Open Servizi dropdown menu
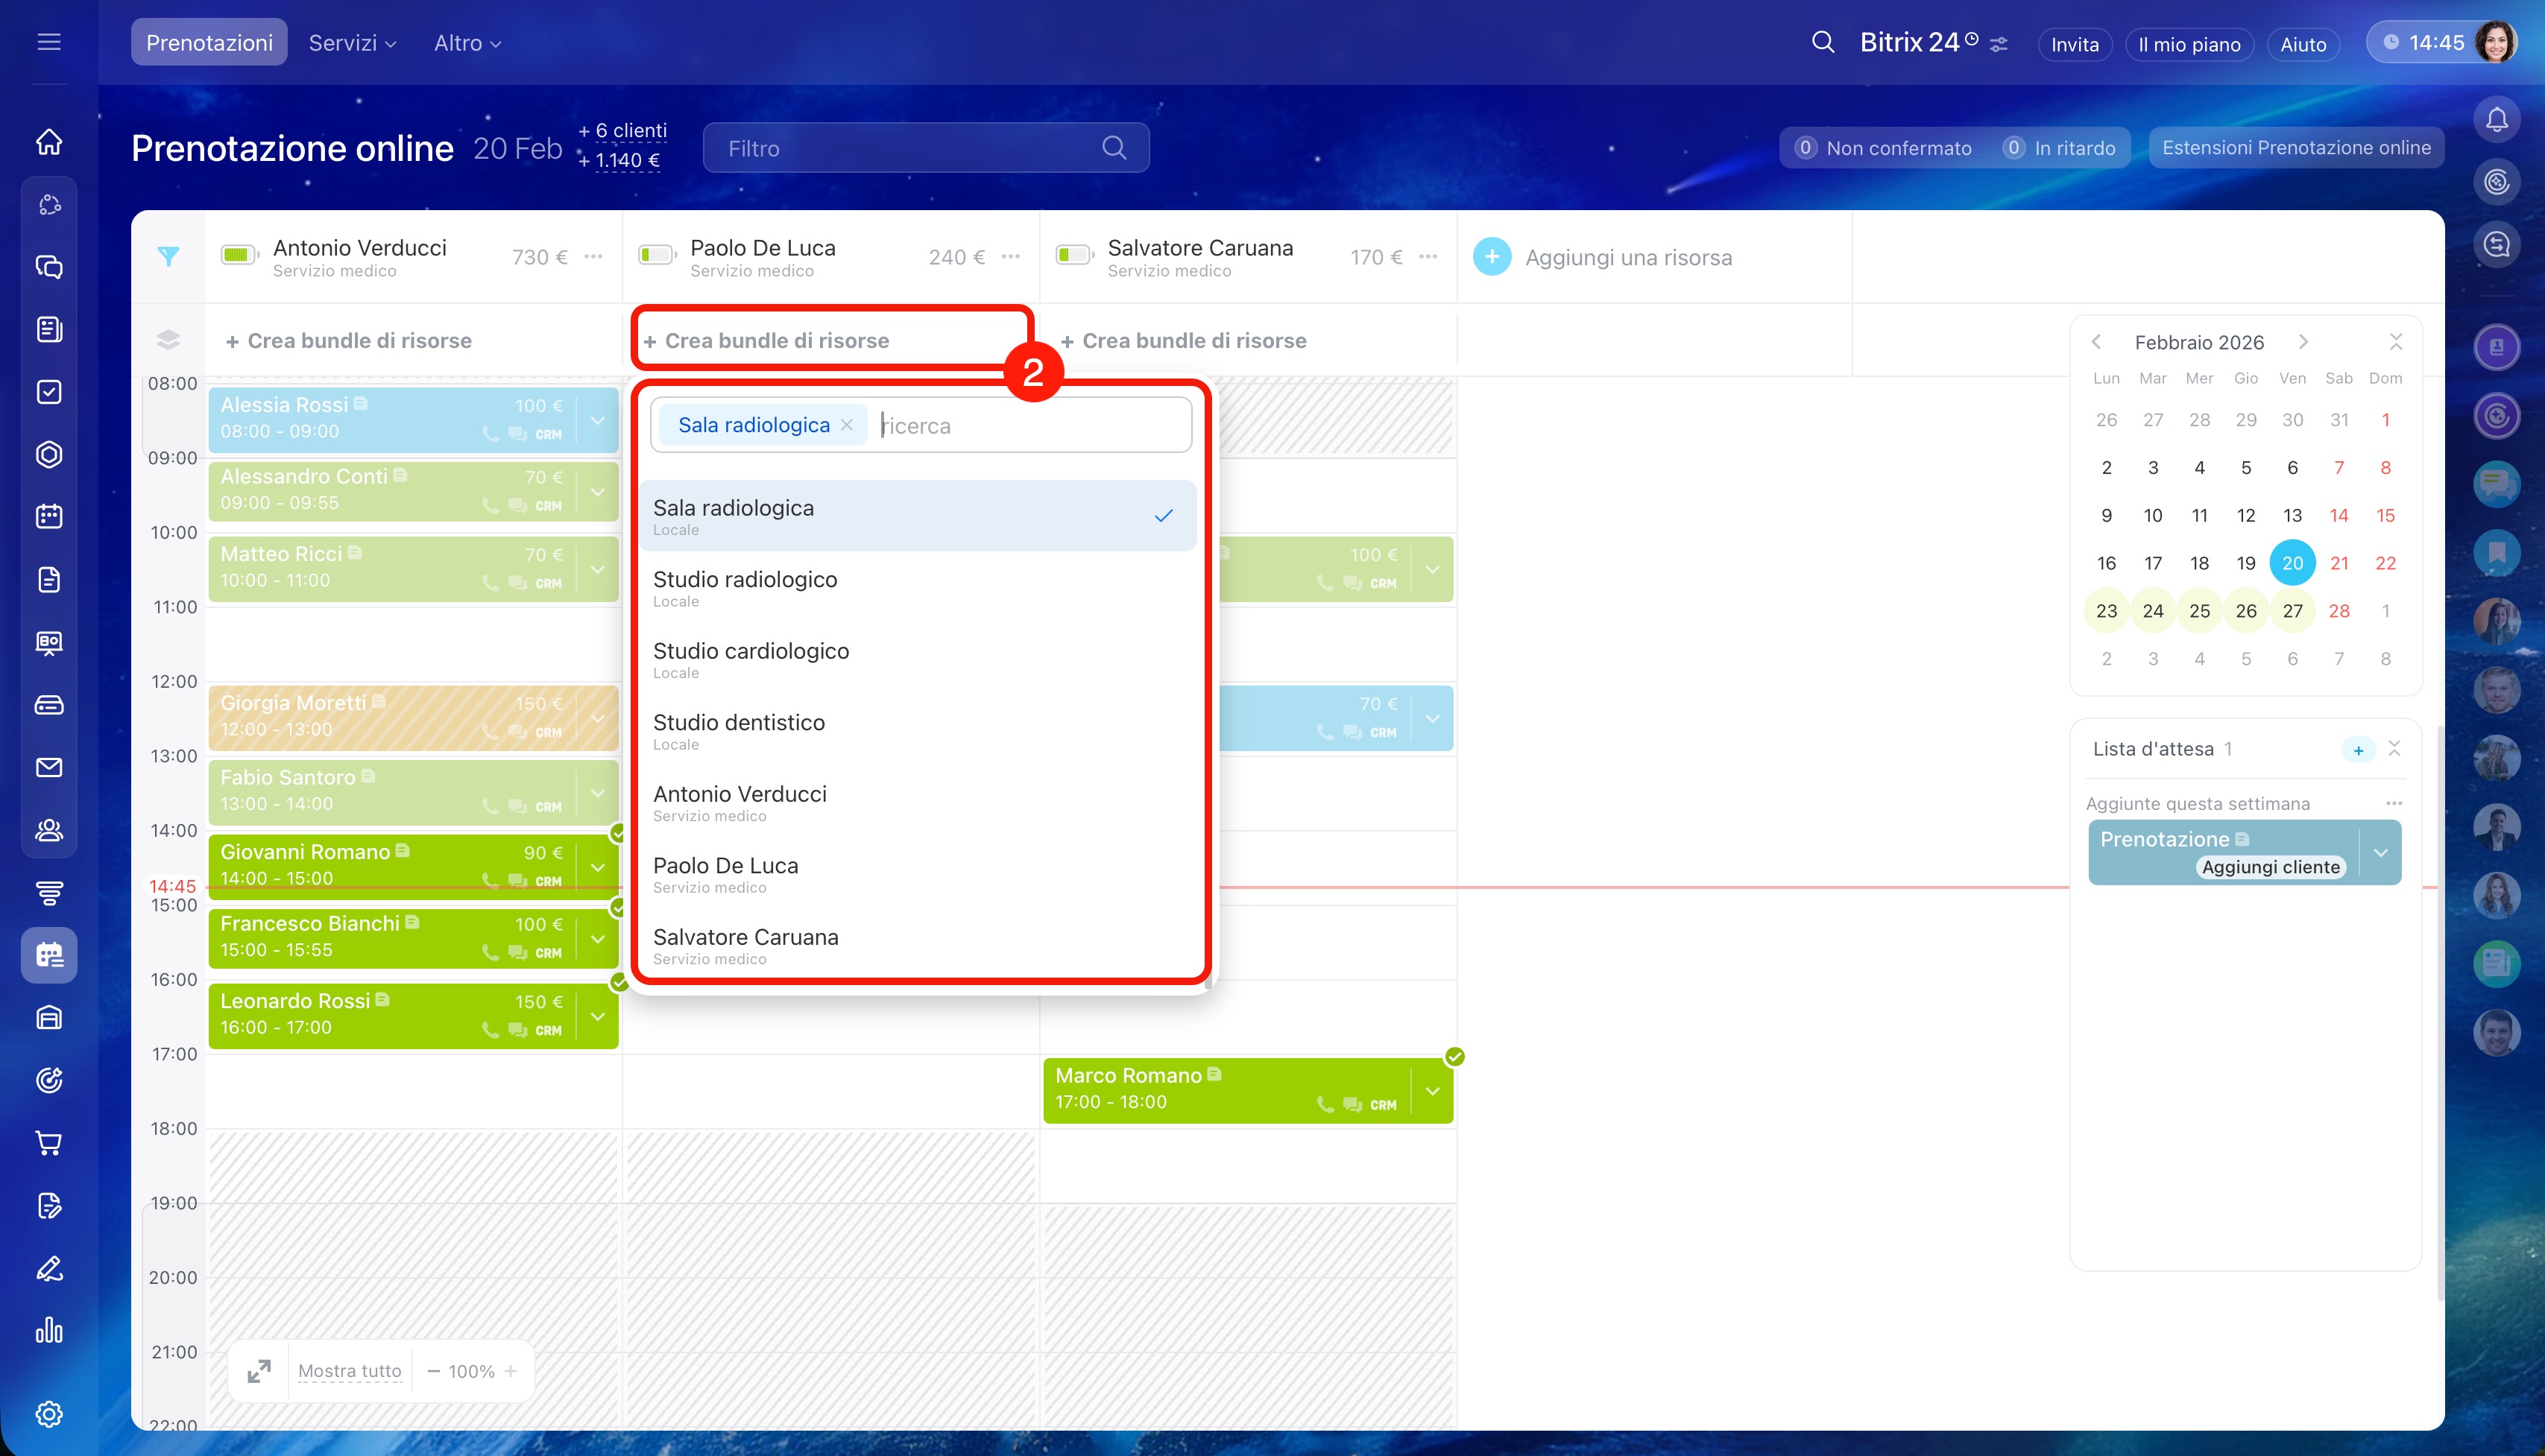Viewport: 2545px width, 1456px height. pyautogui.click(x=352, y=43)
